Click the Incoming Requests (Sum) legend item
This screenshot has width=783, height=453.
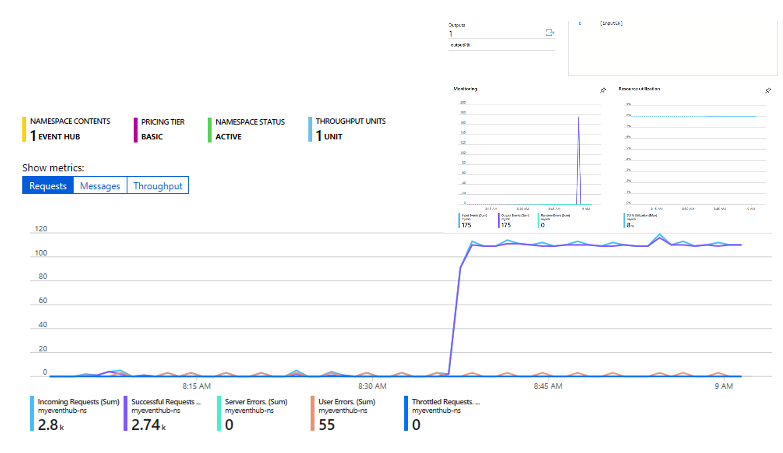[x=75, y=413]
